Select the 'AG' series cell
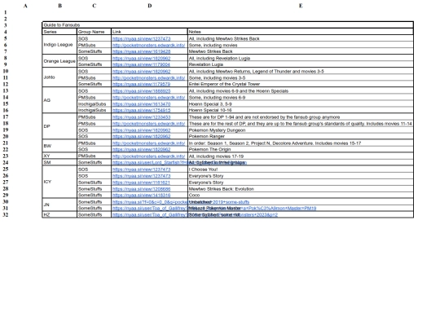440x330 pixels. pyautogui.click(x=59, y=100)
